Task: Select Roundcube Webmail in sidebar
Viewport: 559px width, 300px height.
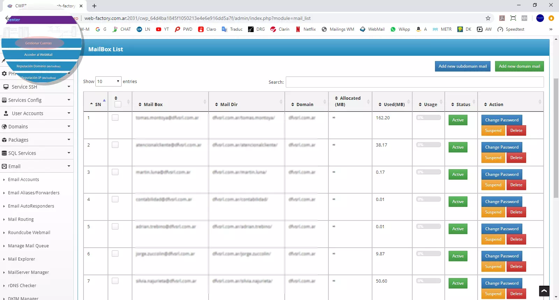Action: 29,233
